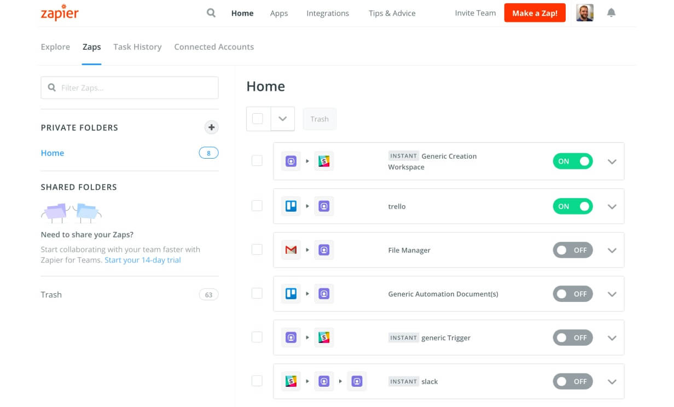This screenshot has height=407, width=674.
Task: Open the Trash folder in sidebar
Action: coord(51,294)
